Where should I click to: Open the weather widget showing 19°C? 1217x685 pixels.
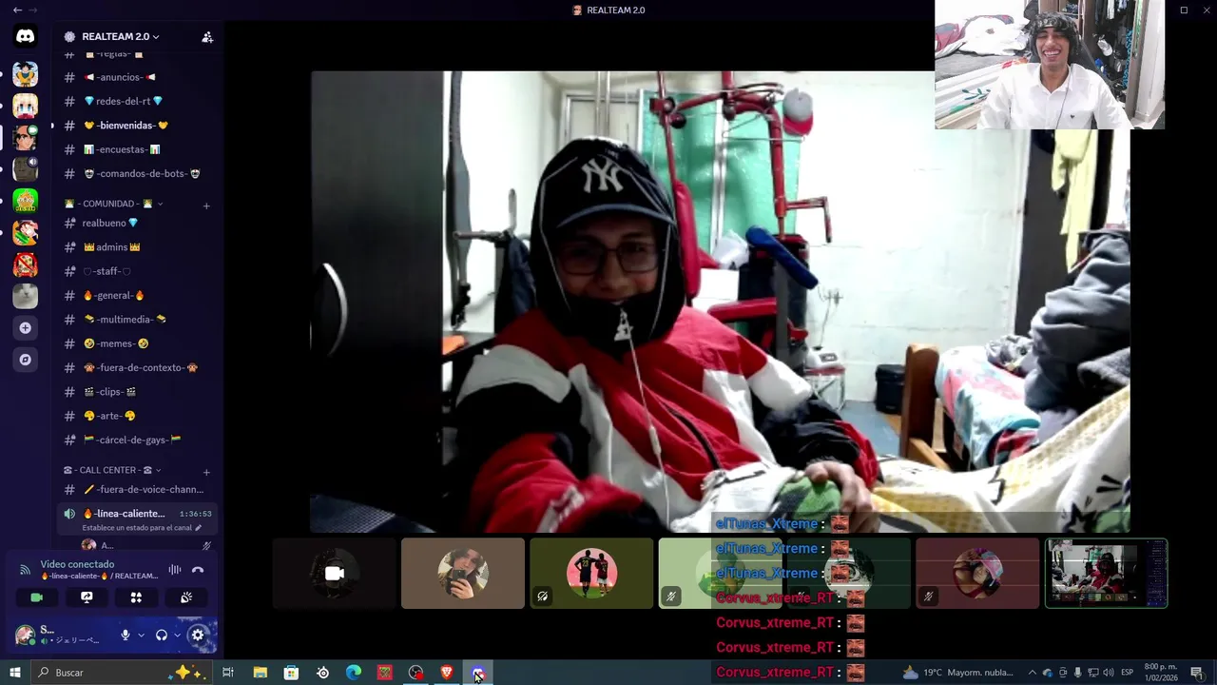coord(958,673)
